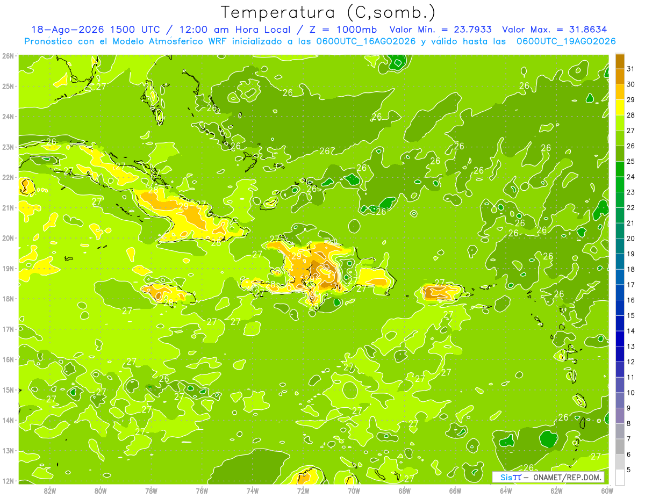Click the 66W longitude axis label

click(455, 490)
